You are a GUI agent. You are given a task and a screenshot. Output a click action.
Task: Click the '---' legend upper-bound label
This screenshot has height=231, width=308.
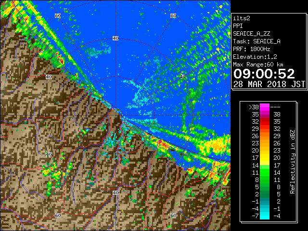(x=275, y=107)
